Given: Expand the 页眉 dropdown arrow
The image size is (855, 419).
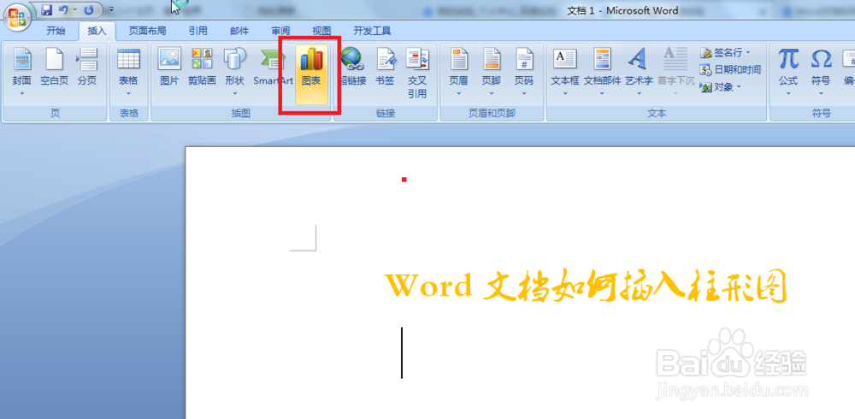Looking at the screenshot, I should [x=458, y=94].
